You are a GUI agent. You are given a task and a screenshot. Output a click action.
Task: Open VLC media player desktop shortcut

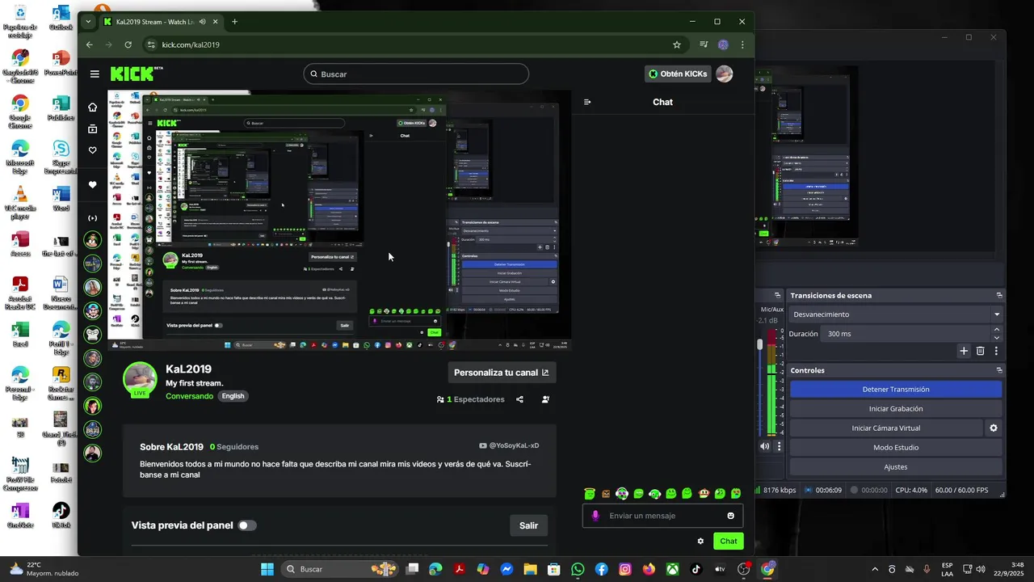click(x=20, y=203)
